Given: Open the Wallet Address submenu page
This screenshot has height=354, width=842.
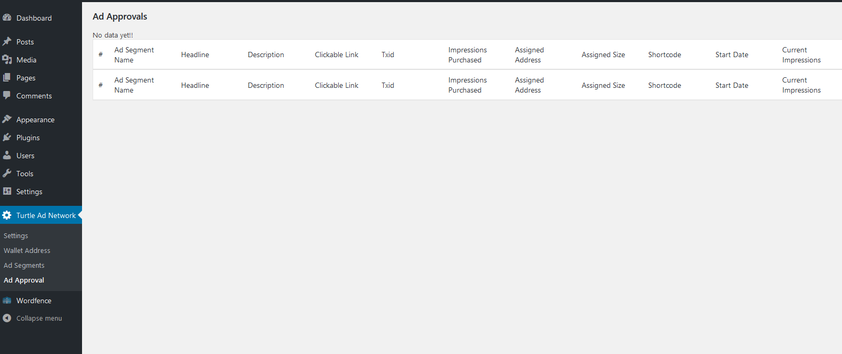Looking at the screenshot, I should [x=27, y=250].
